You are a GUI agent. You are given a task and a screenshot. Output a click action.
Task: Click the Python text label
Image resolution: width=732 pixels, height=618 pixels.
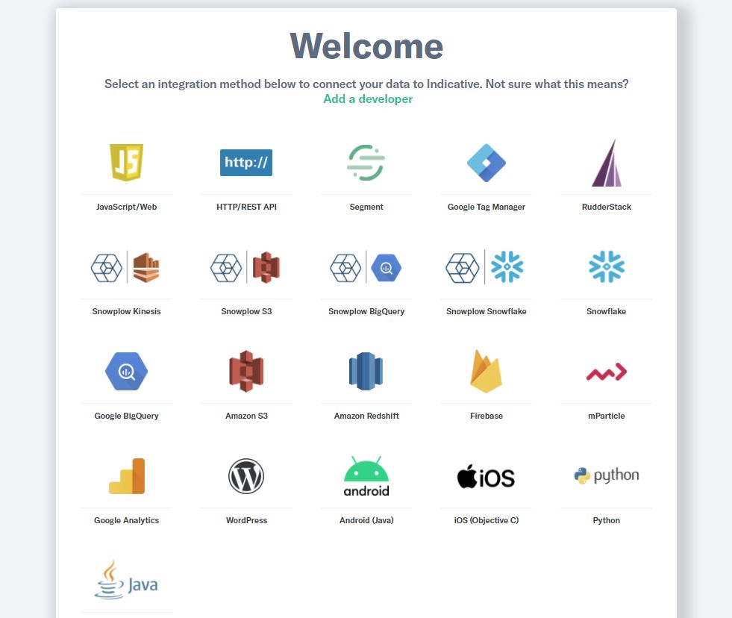(607, 521)
